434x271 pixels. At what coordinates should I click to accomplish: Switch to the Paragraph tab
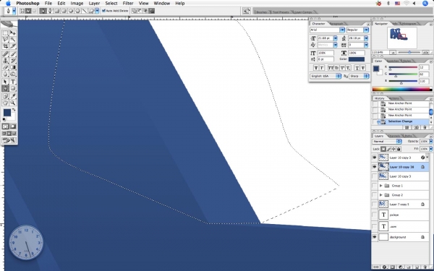click(x=336, y=24)
